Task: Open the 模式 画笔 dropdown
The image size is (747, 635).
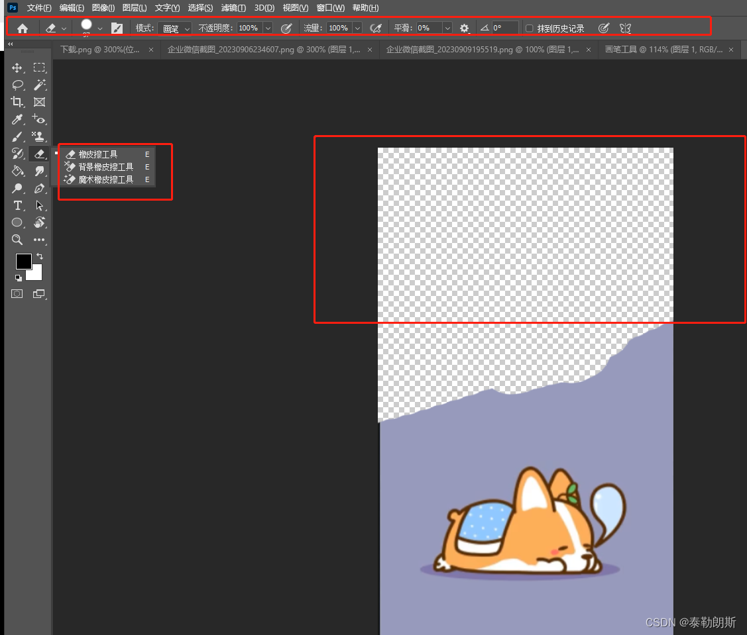Action: [175, 28]
